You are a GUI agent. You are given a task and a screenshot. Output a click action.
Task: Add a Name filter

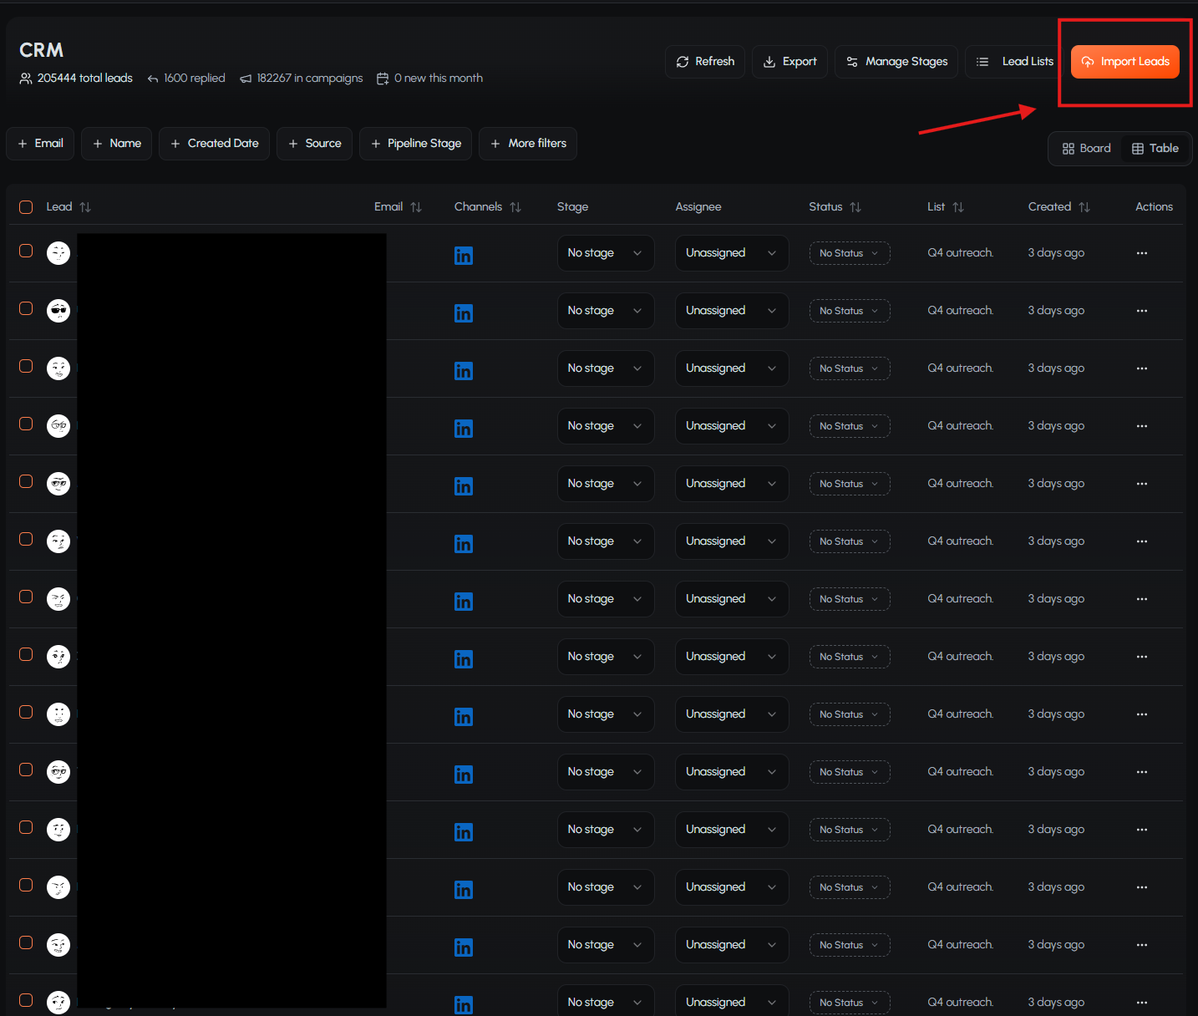pyautogui.click(x=117, y=144)
